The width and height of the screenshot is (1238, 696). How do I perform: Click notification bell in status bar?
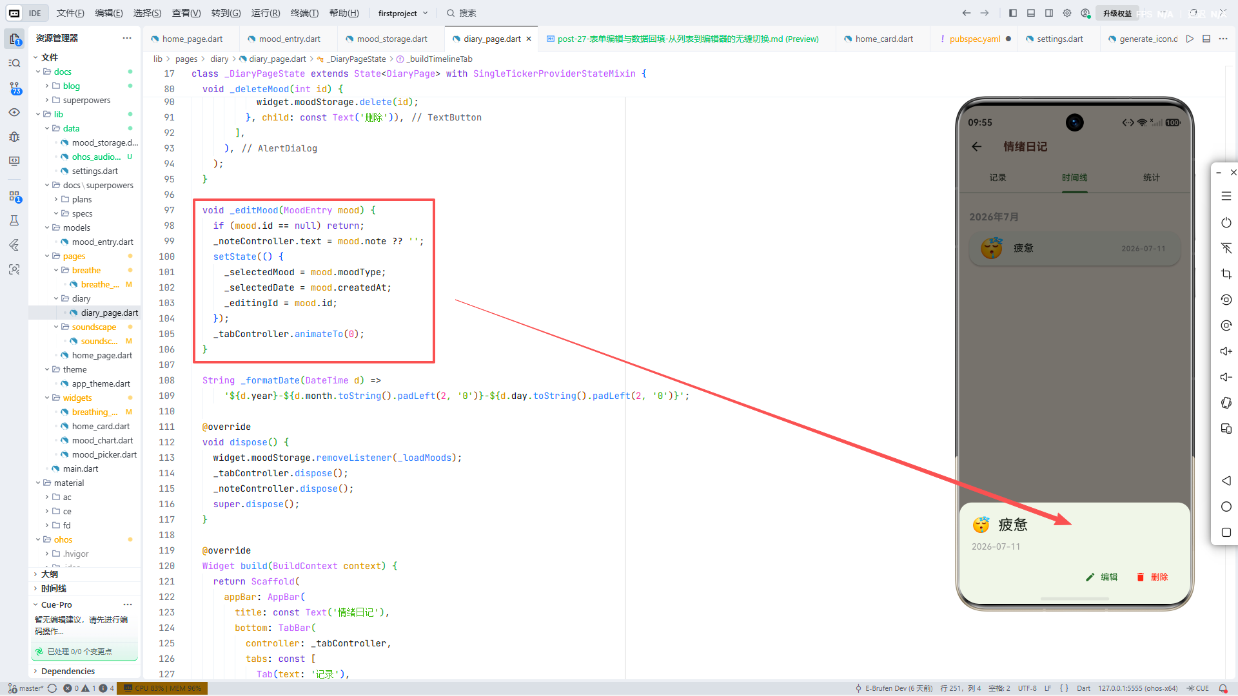pos(1223,688)
